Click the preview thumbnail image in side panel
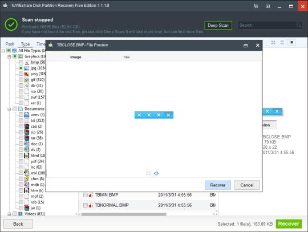This screenshot has width=308, height=232. [272, 112]
